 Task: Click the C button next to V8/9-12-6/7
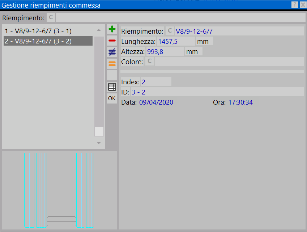pyautogui.click(x=170, y=31)
